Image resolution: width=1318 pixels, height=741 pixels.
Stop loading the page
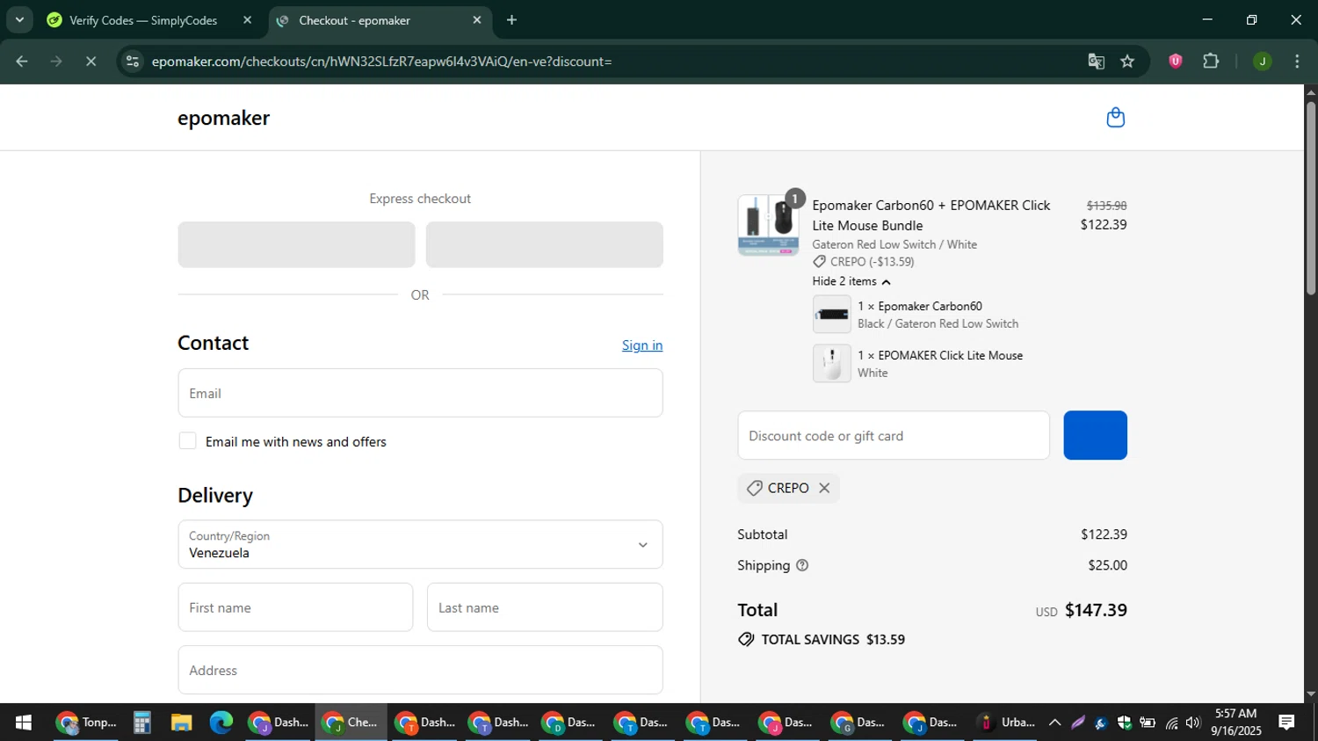click(x=91, y=62)
